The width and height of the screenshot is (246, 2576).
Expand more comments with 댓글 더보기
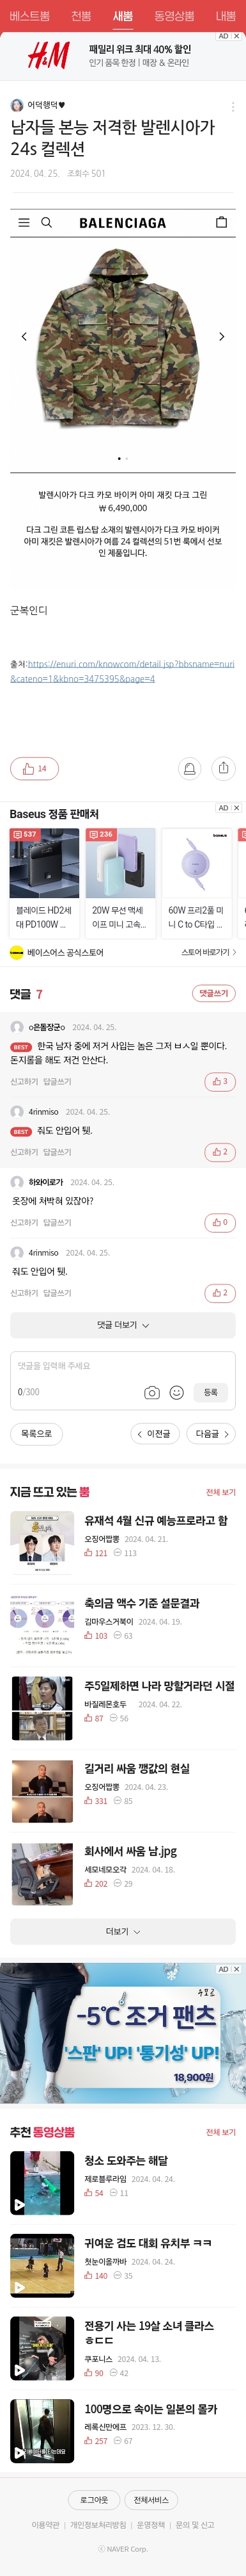(x=123, y=1325)
